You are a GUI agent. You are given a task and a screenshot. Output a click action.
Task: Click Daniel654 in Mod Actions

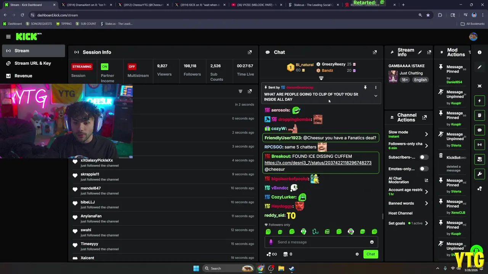click(x=454, y=82)
